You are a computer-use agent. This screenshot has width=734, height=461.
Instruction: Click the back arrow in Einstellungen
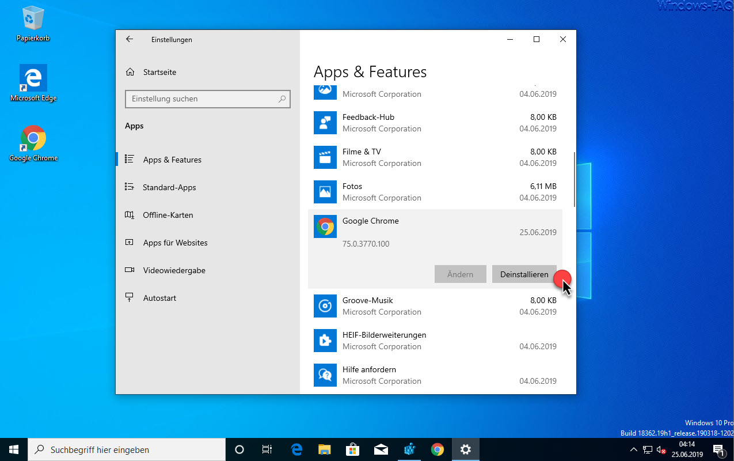[x=130, y=39]
